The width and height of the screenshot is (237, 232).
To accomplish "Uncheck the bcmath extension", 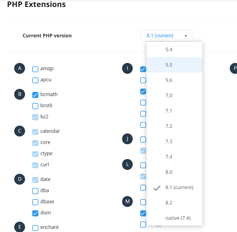I will click(35, 95).
